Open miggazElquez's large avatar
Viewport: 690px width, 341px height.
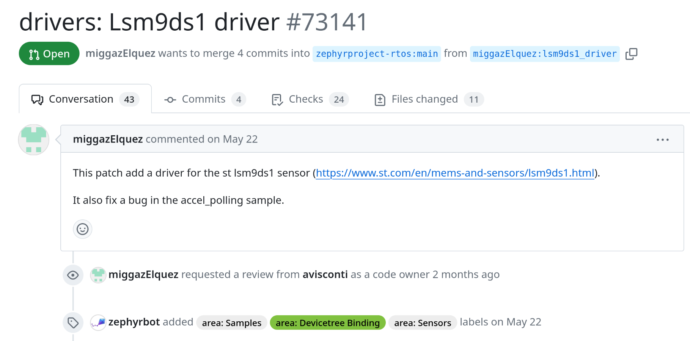[34, 140]
